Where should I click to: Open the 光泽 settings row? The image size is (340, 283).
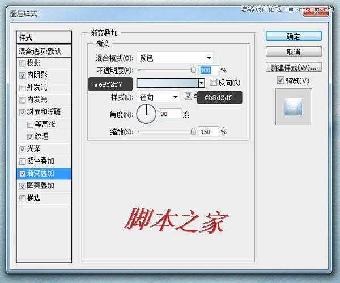[44, 149]
